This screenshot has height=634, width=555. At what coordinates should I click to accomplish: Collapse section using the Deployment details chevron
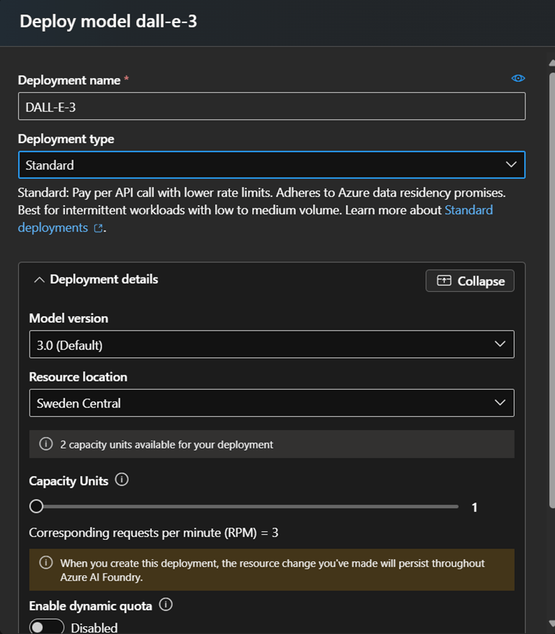[x=40, y=280]
